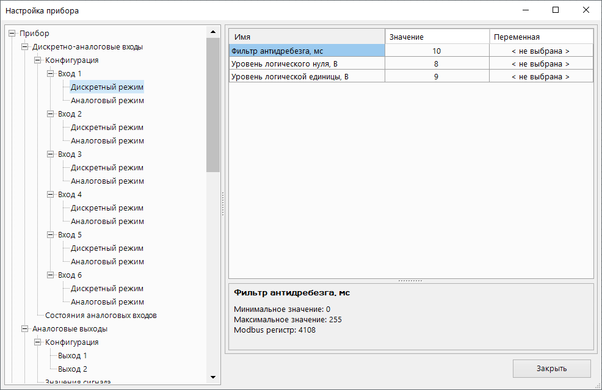602x390 pixels.
Task: Select Аналоговый режим under Вход 1
Action: point(107,101)
